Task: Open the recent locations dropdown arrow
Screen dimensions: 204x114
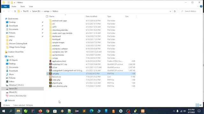Action: (x=12, y=11)
